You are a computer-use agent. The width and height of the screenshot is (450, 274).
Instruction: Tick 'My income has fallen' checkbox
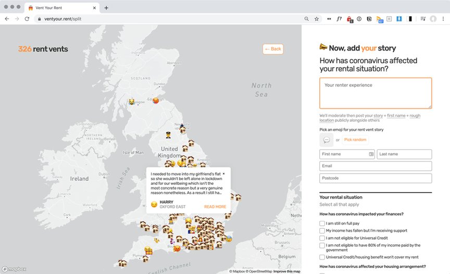pyautogui.click(x=322, y=231)
